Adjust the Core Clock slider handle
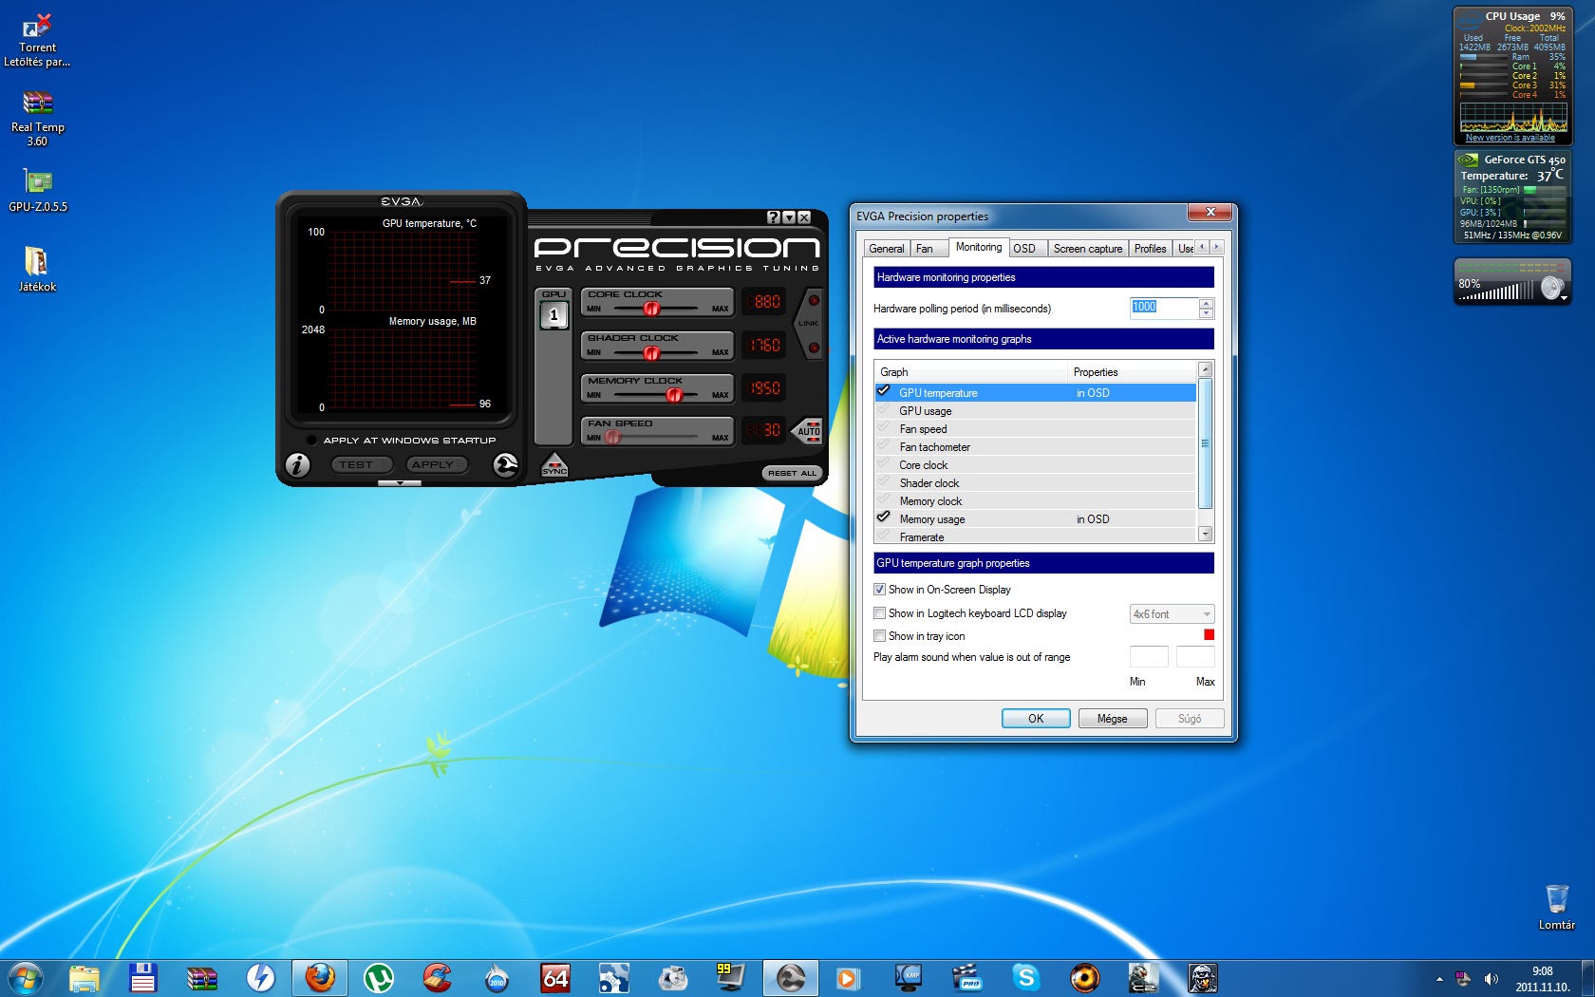Screen dimensions: 1595x997 click(x=651, y=309)
